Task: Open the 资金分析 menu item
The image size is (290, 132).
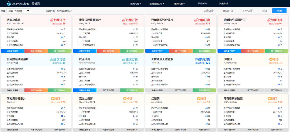Action: [x=223, y=4]
